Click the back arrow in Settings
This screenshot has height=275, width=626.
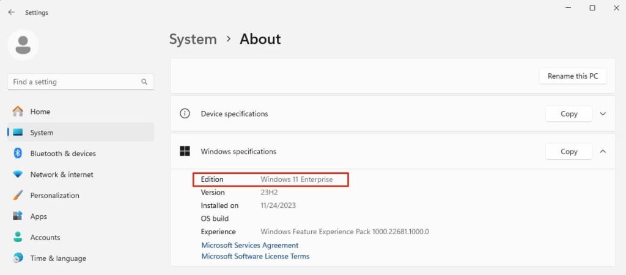click(11, 12)
